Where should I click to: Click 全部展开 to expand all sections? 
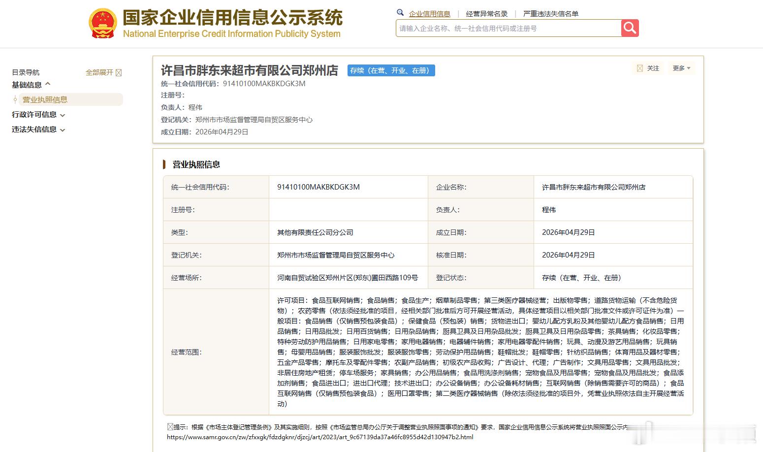99,72
